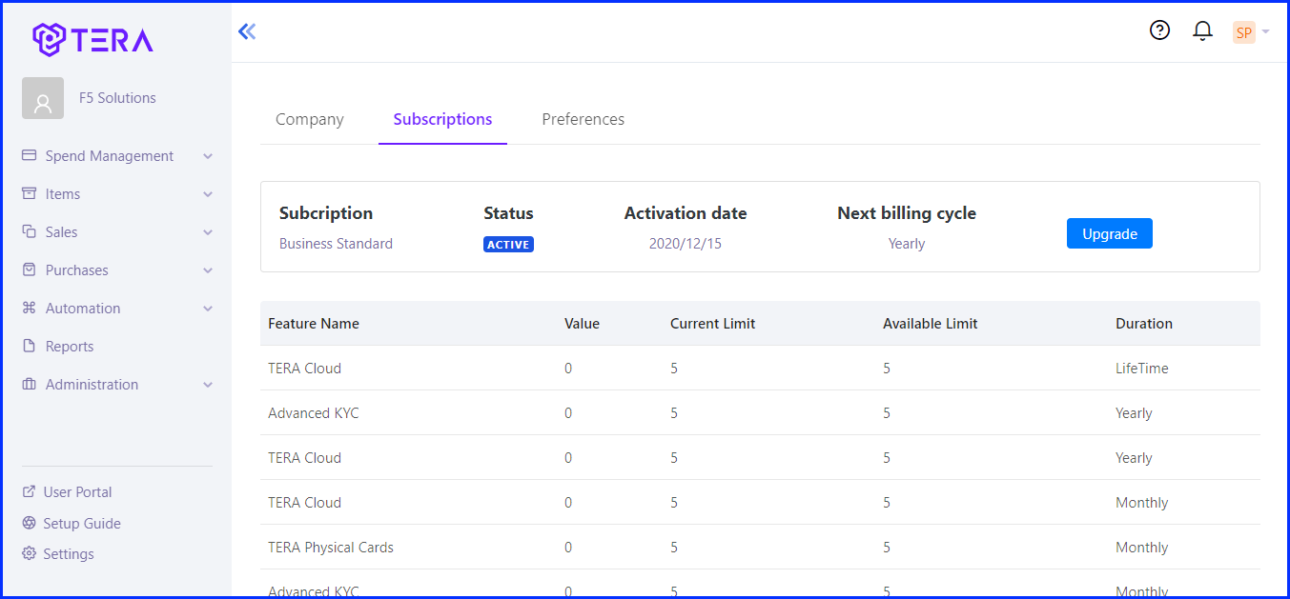This screenshot has width=1290, height=599.
Task: Click Business Standard subscription name
Action: tap(336, 244)
